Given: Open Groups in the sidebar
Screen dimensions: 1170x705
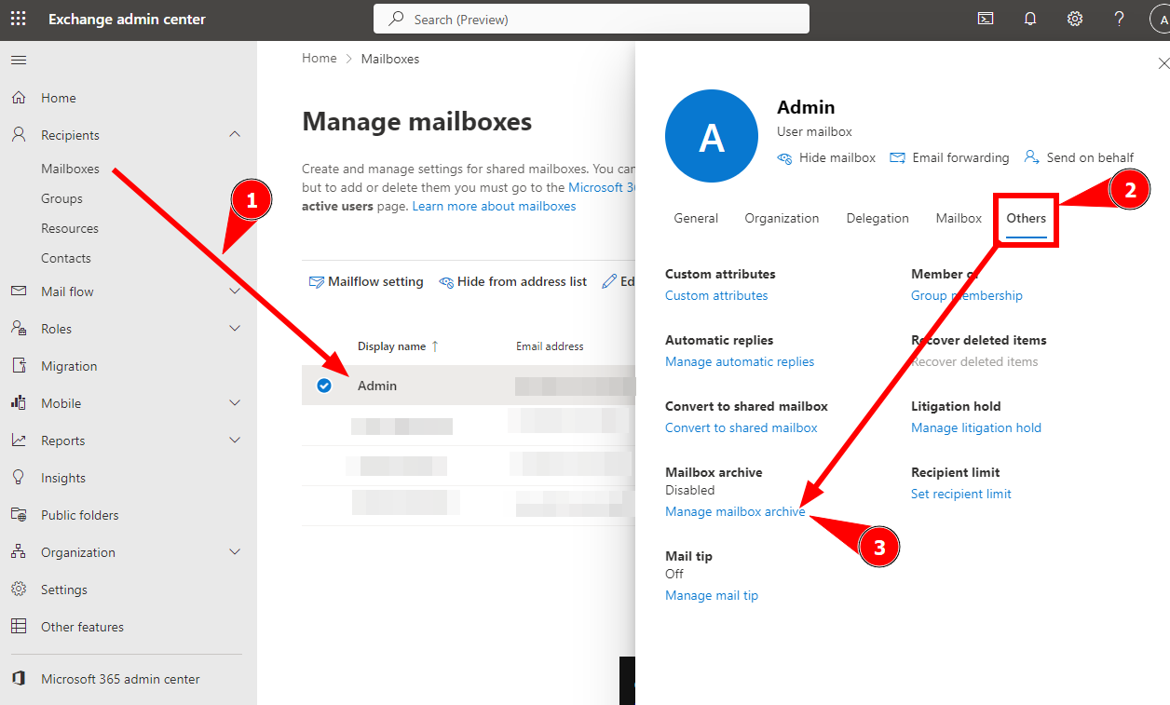Looking at the screenshot, I should tap(61, 198).
